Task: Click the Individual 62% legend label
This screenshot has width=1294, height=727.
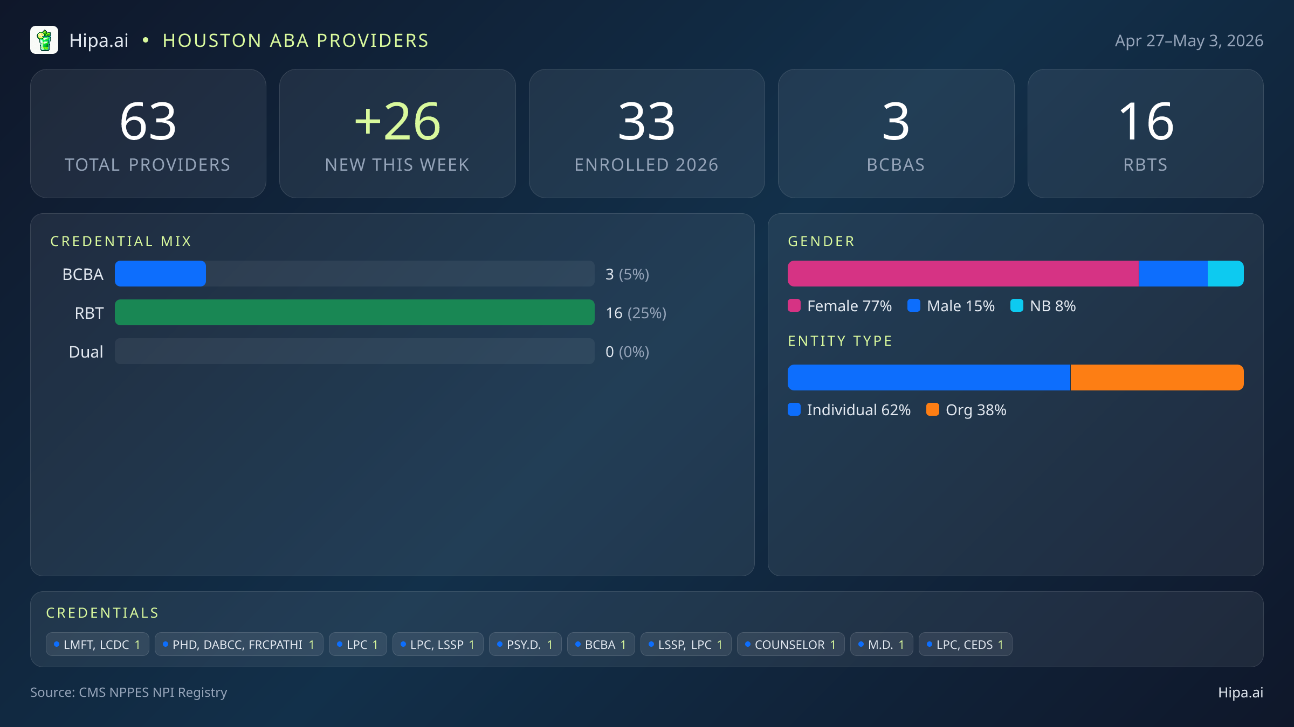Action: tap(858, 410)
